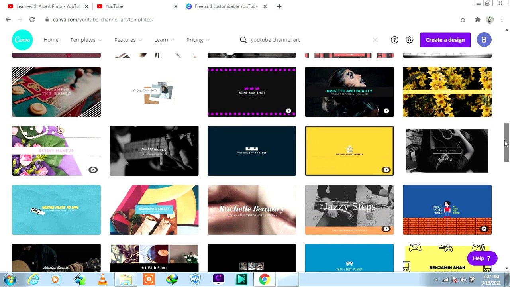Image resolution: width=510 pixels, height=287 pixels.
Task: Click the Canva logo
Action: pos(22,40)
